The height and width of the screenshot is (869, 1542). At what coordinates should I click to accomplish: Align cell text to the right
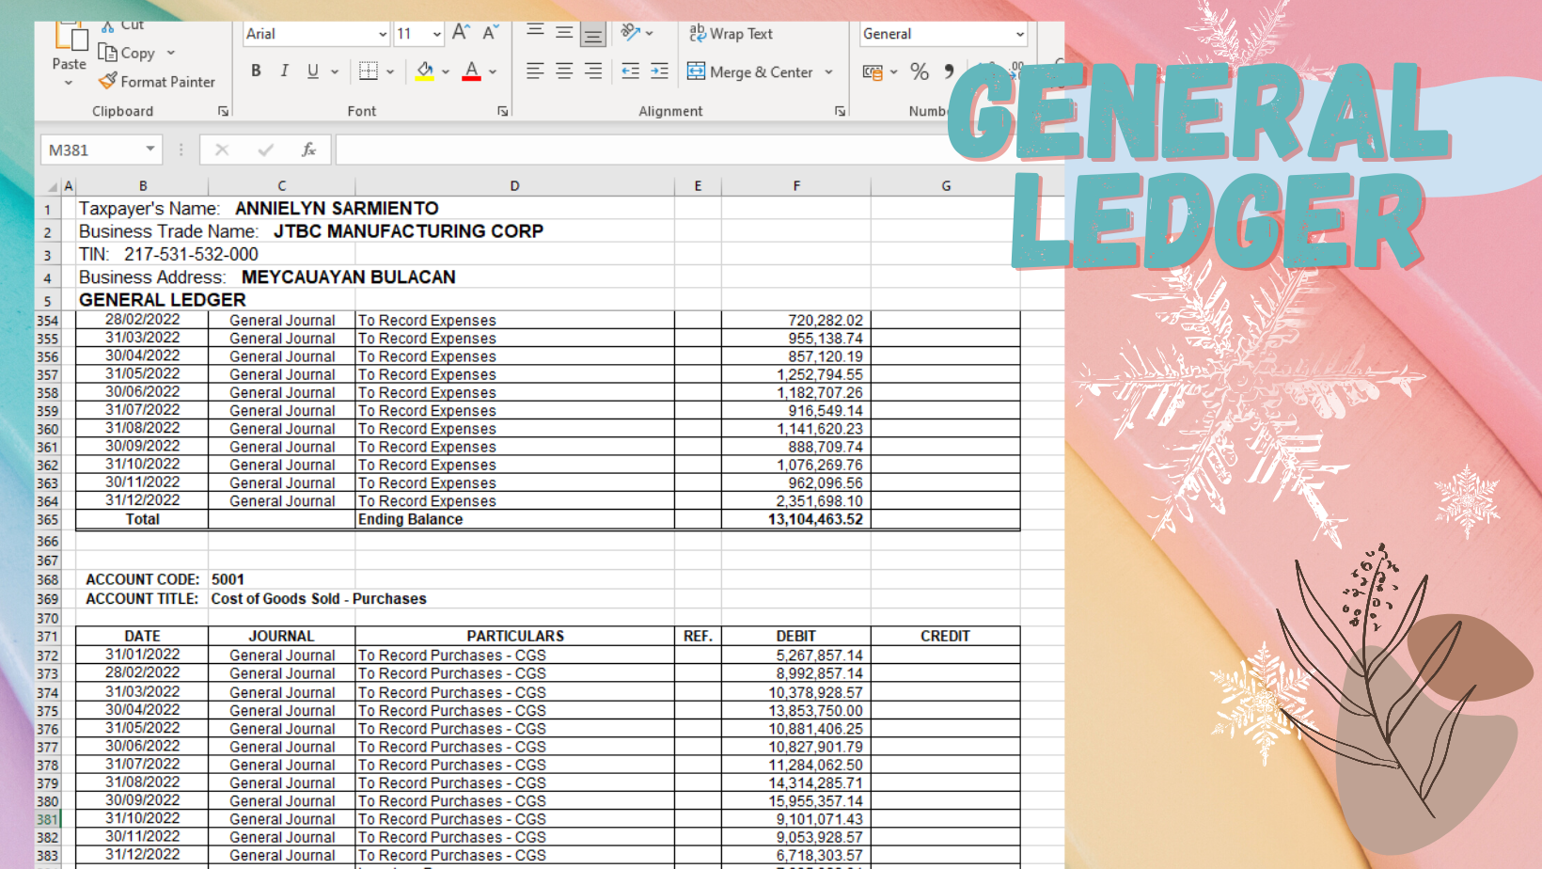coord(593,71)
